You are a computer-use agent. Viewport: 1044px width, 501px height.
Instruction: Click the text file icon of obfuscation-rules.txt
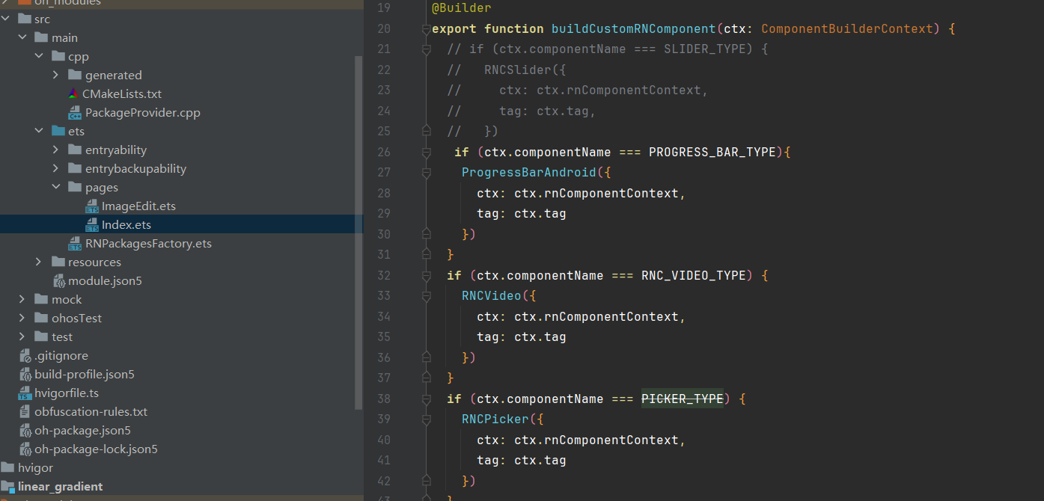click(x=25, y=412)
